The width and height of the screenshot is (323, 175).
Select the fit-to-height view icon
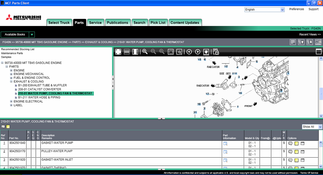(x=127, y=52)
